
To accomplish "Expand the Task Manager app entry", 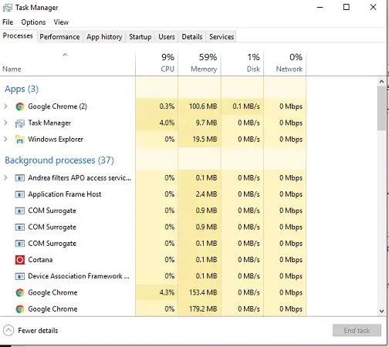I will point(5,123).
